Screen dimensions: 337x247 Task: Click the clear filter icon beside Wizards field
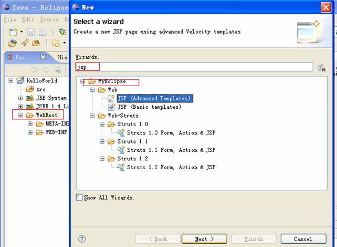322,68
